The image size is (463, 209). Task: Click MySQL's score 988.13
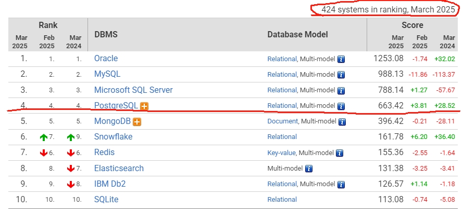(391, 74)
